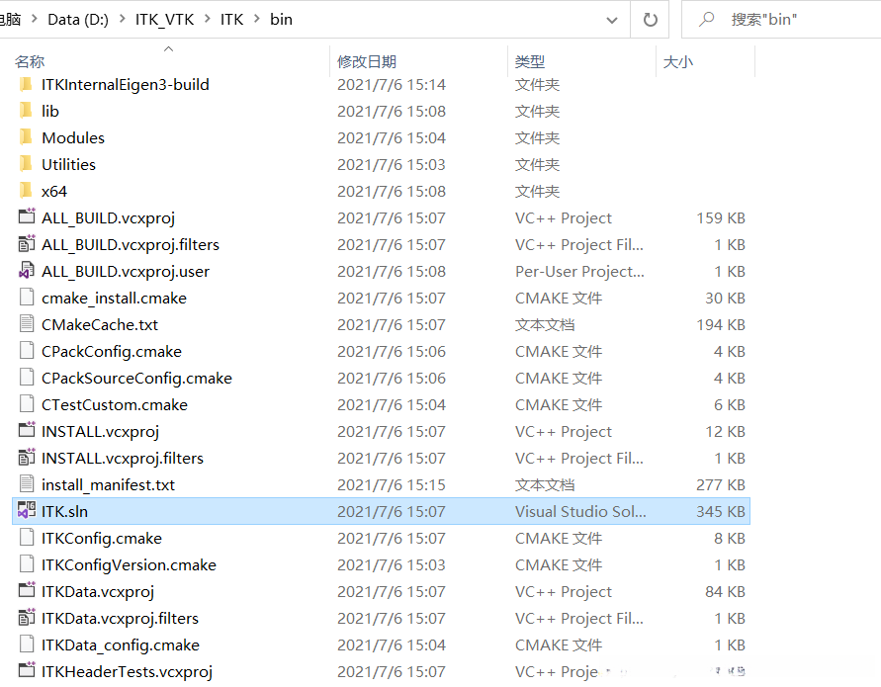
Task: Go to ITK_VTK folder in breadcrumb
Action: coord(164,20)
